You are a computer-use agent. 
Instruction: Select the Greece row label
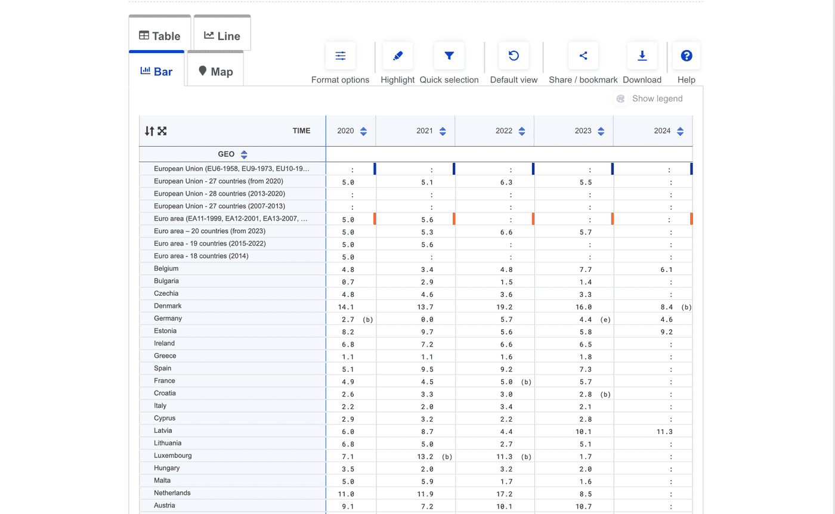click(x=165, y=356)
